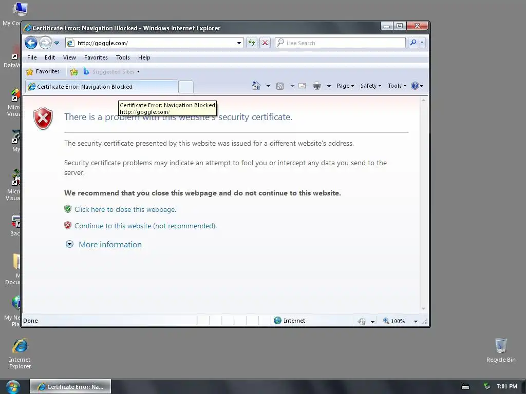Open the Favorites center star button
The width and height of the screenshot is (526, 394).
43,71
